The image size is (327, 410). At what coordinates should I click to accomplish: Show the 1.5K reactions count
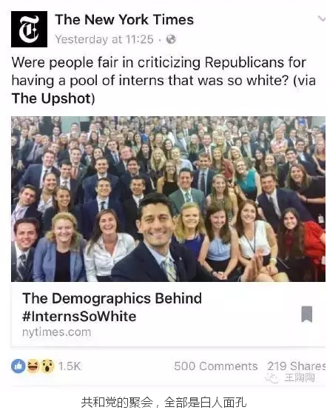tap(70, 366)
